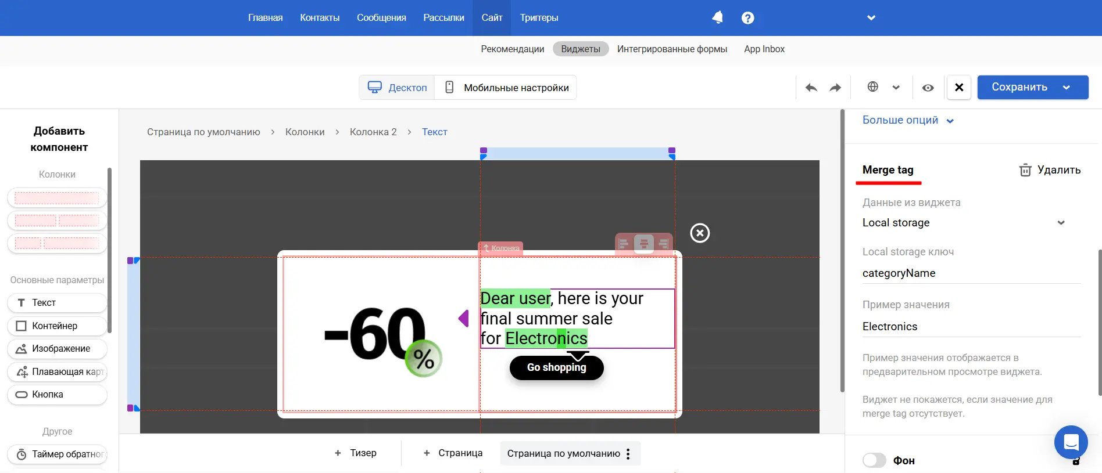Open the Local storage dropdown
Screen dimensions: 1102x473
click(x=964, y=223)
